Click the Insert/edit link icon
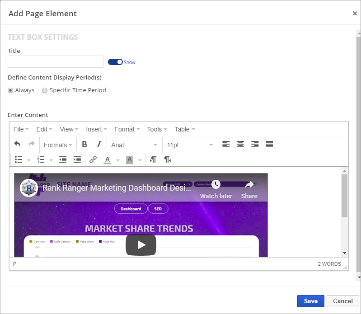This screenshot has height=314, width=361. 93,159
